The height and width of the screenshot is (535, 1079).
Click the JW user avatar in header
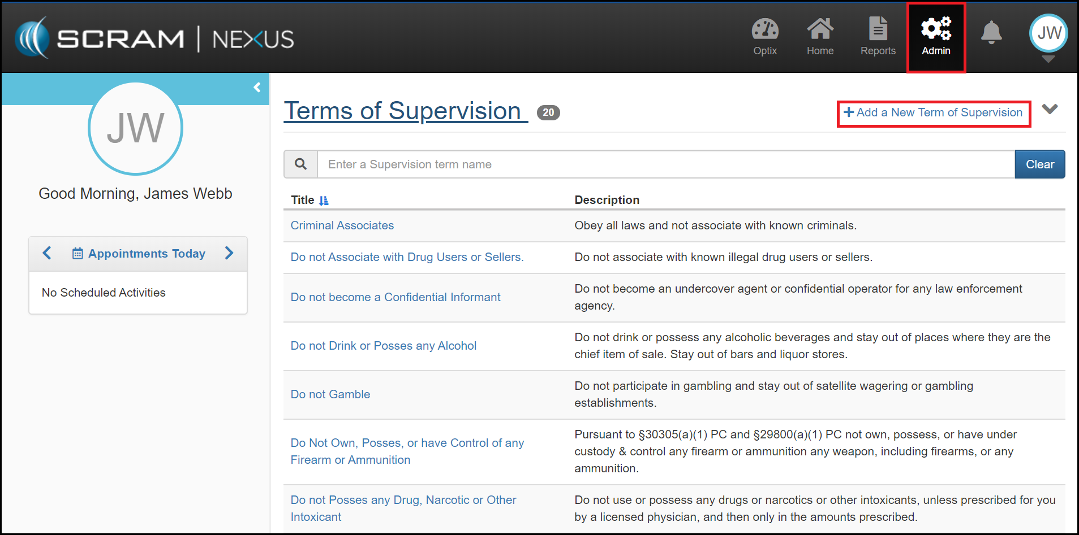coord(1048,33)
